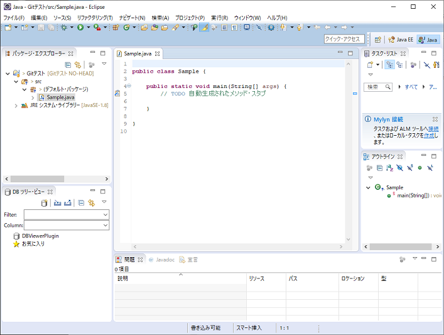The height and width of the screenshot is (335, 444).
Task: Toggle Hide Fields in Outline toolbar
Action: tap(399, 168)
